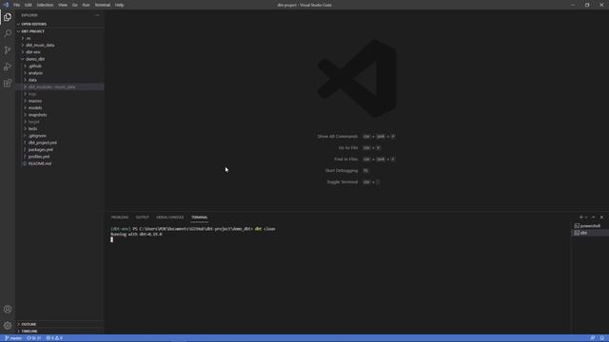This screenshot has width=609, height=342.
Task: Click Show All Commands shortcut hint
Action: (x=337, y=137)
